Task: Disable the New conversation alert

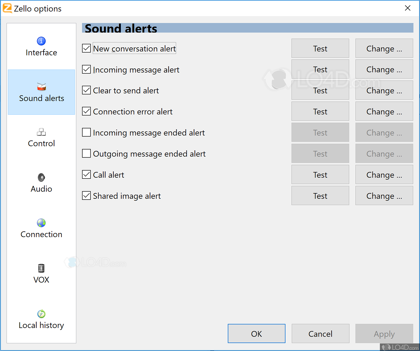Action: (86, 48)
